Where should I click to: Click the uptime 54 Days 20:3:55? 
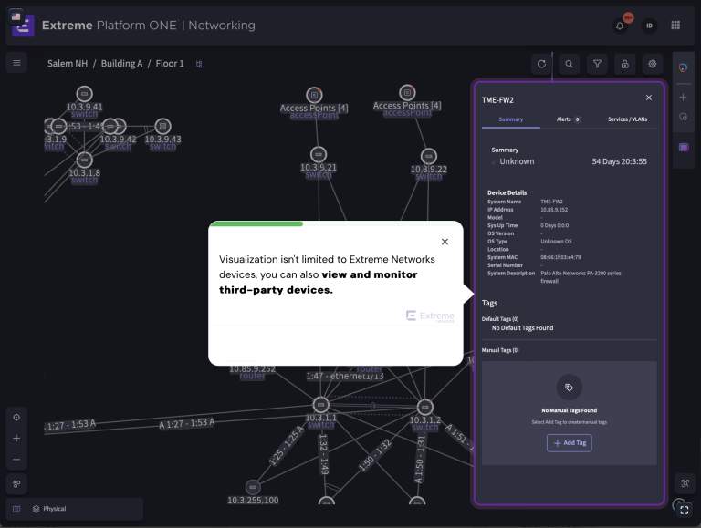point(619,161)
